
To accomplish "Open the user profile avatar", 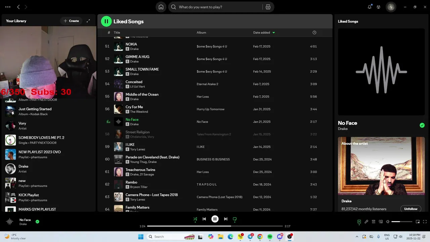I will [x=391, y=7].
